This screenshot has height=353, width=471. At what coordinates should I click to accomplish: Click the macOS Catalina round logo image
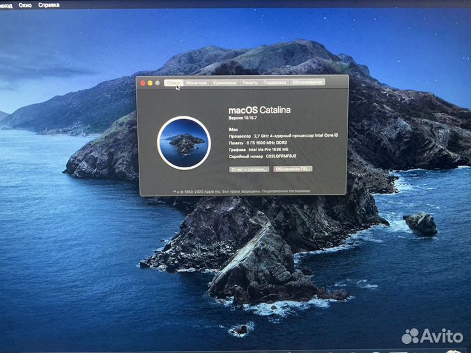click(x=184, y=143)
